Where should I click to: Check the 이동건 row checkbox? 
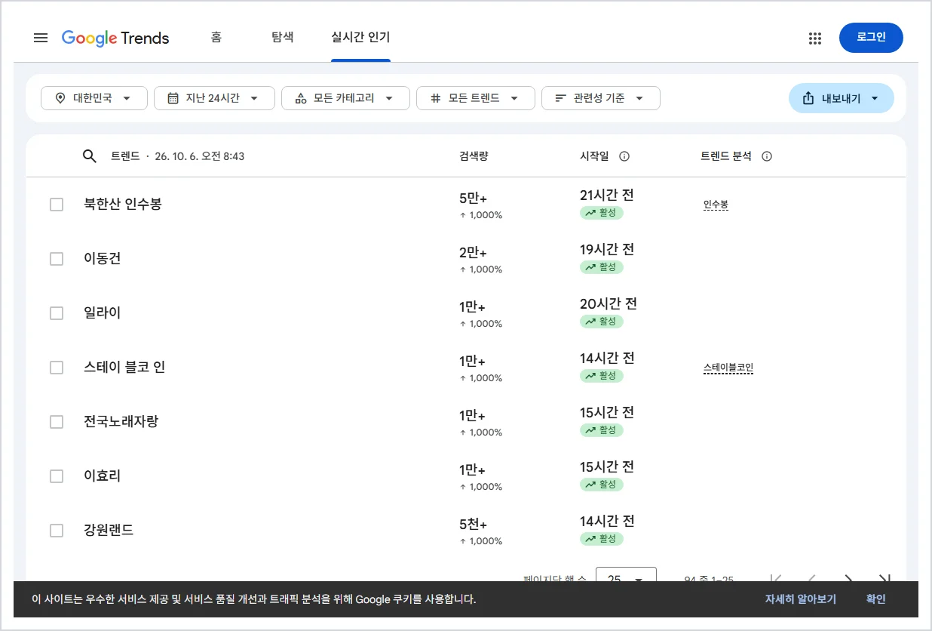pos(57,259)
